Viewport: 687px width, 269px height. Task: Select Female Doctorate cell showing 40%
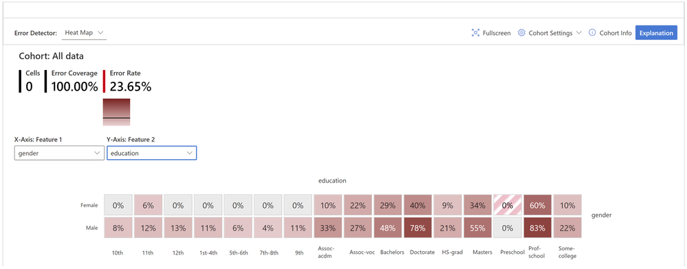click(x=417, y=205)
